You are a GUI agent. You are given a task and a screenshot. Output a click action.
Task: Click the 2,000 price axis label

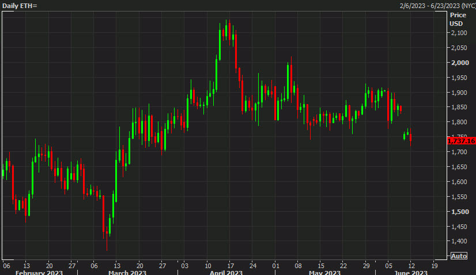[x=459, y=63]
